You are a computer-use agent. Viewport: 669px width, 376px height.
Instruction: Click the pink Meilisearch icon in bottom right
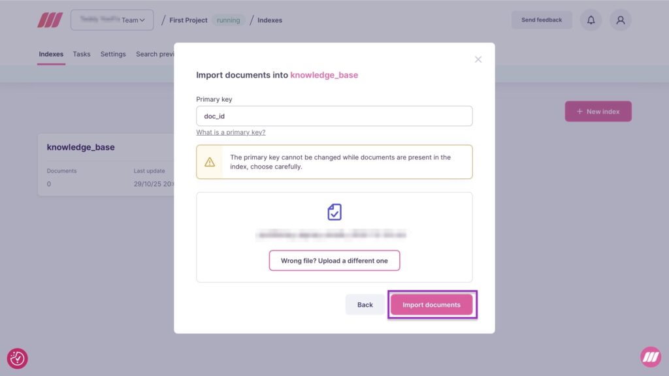point(651,358)
